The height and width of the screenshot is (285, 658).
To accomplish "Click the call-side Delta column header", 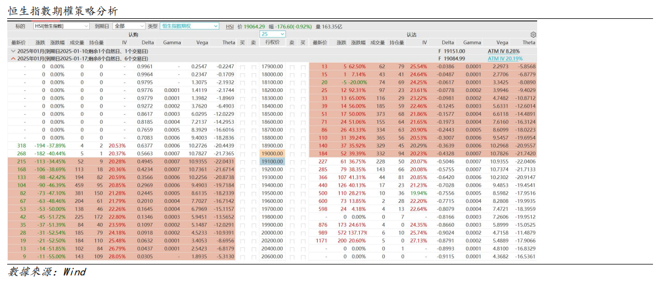I will [x=147, y=42].
